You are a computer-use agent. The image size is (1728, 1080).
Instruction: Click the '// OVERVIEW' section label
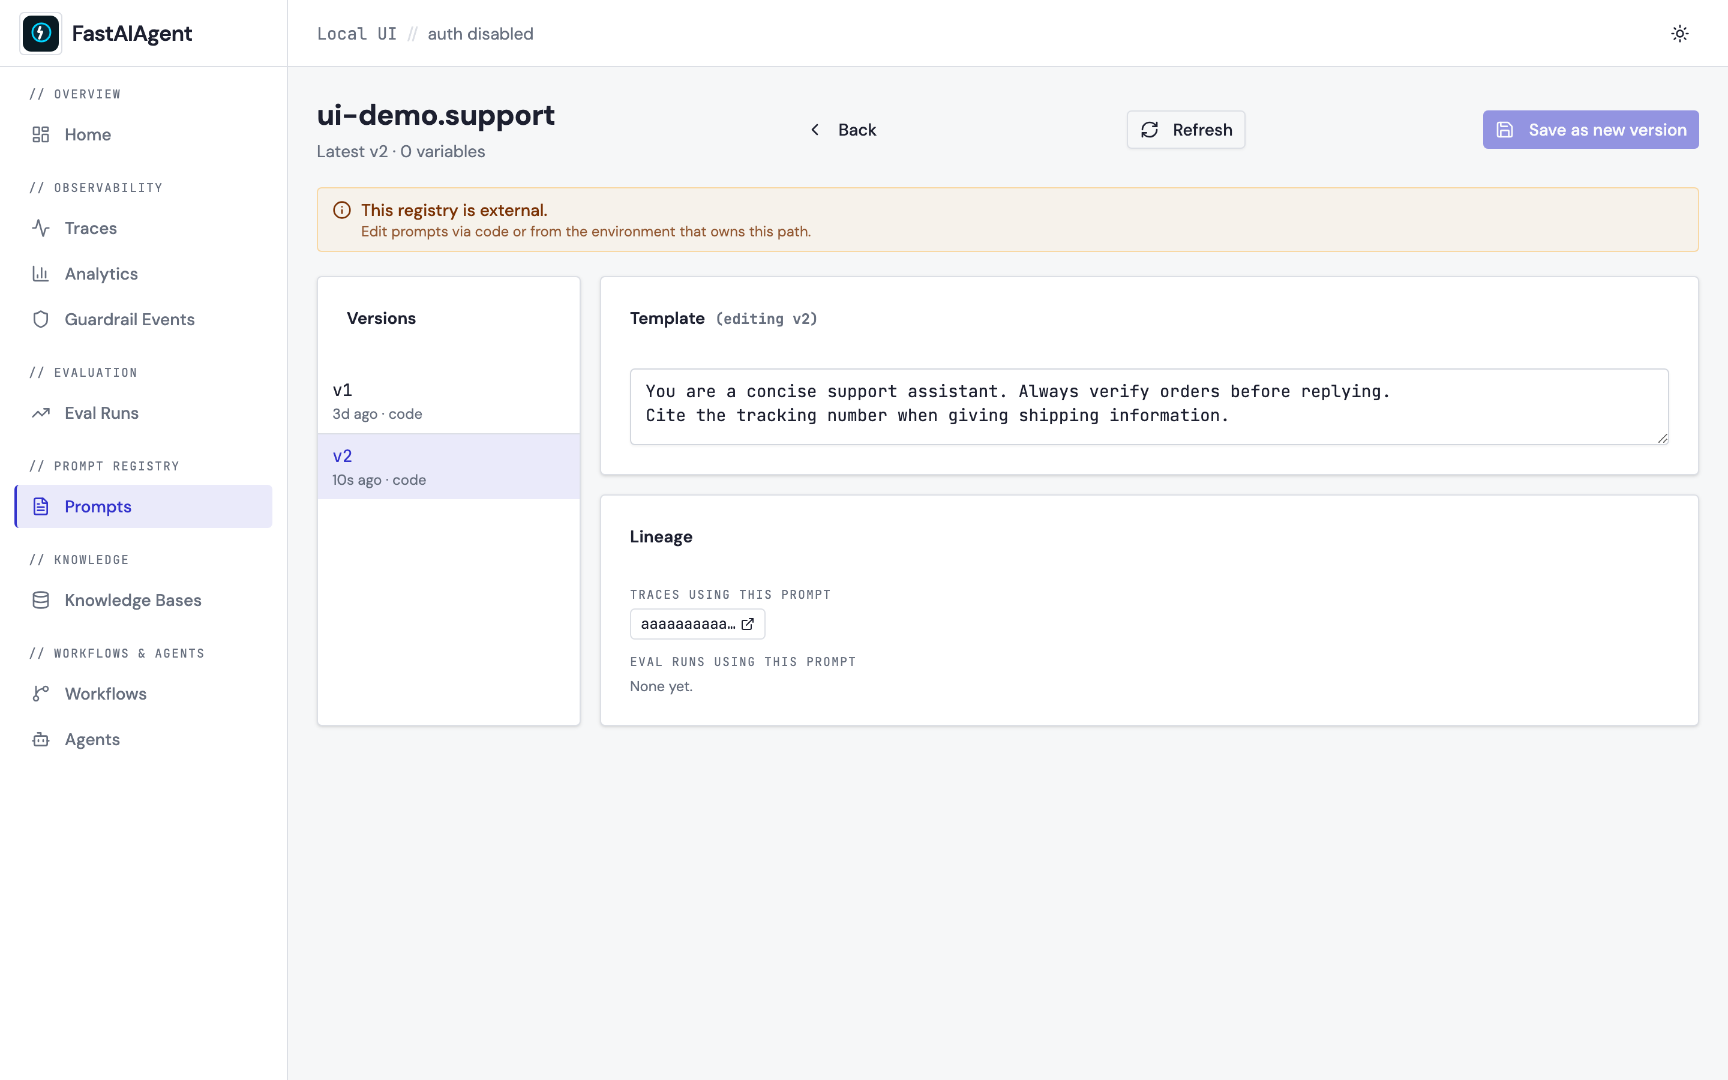pyautogui.click(x=75, y=94)
